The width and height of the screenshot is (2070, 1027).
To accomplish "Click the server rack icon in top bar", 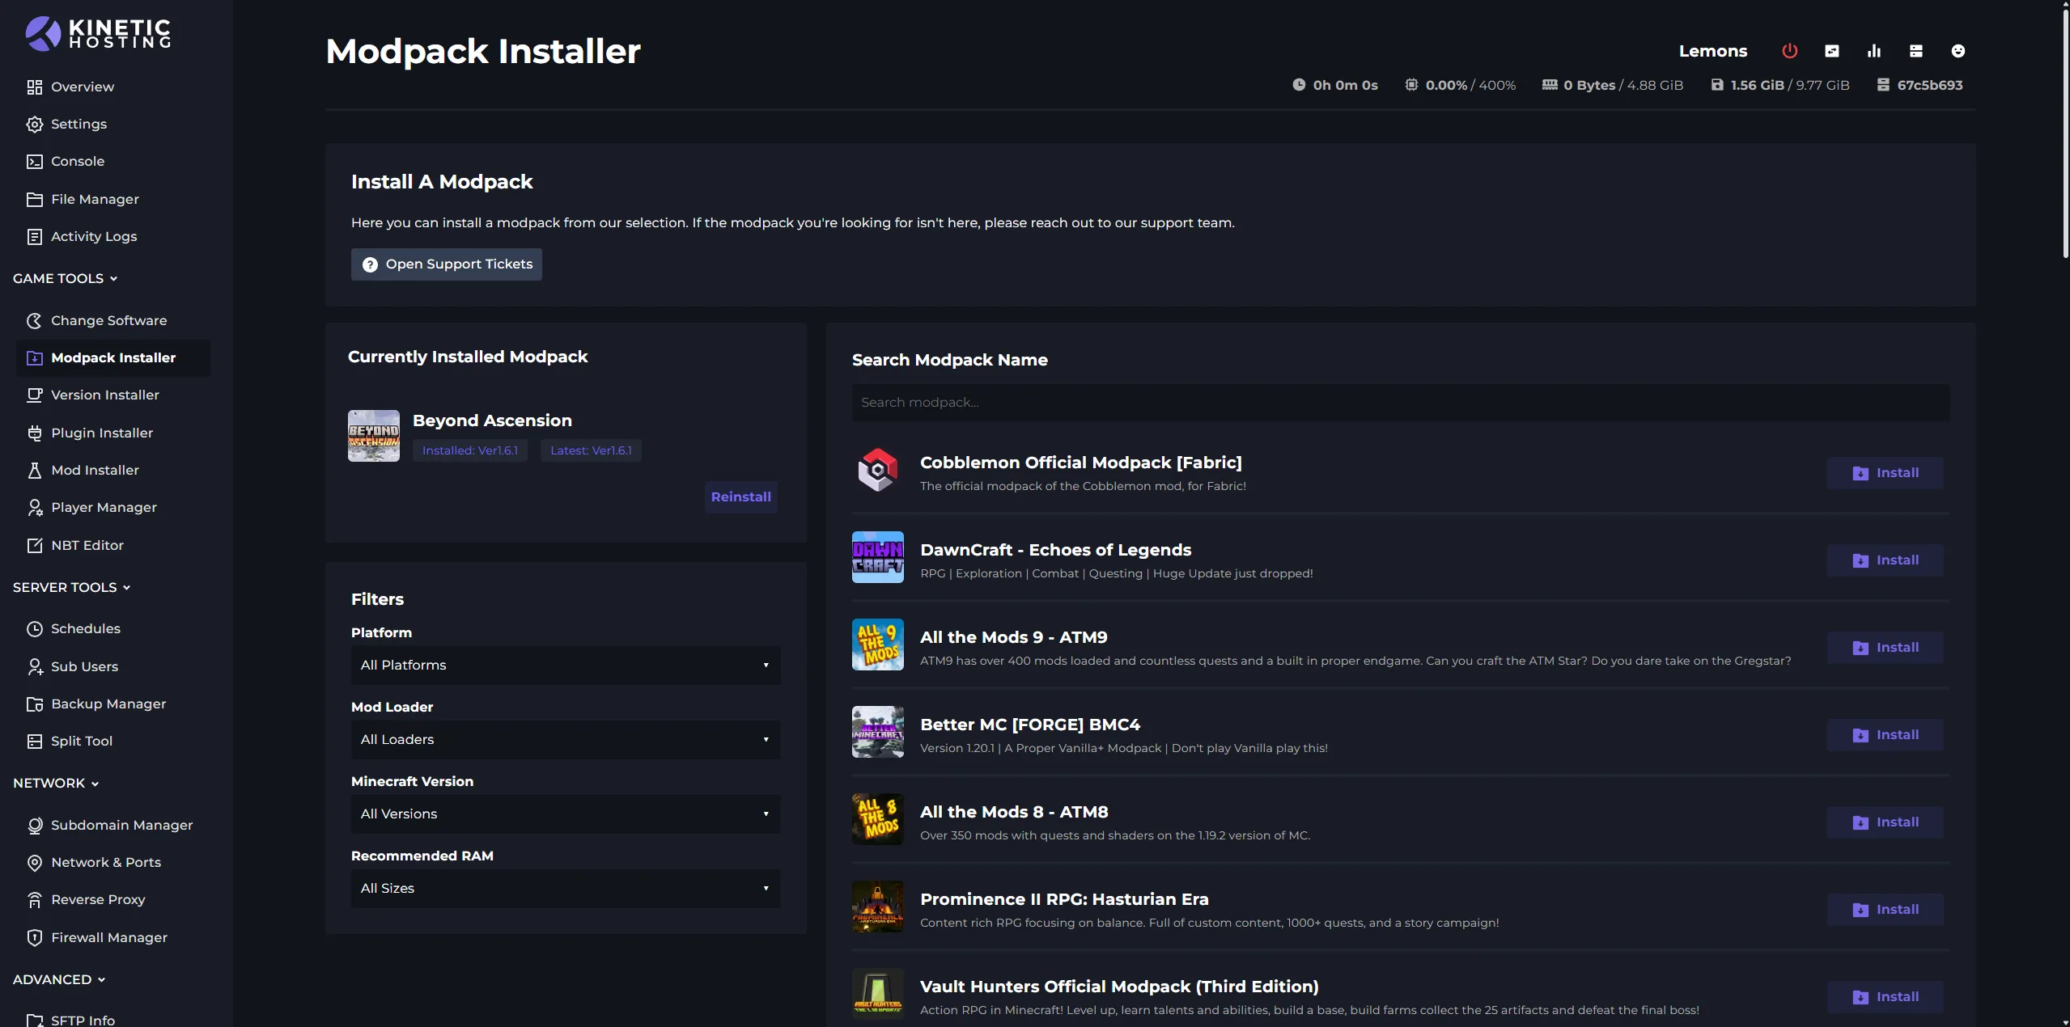I will pyautogui.click(x=1915, y=50).
